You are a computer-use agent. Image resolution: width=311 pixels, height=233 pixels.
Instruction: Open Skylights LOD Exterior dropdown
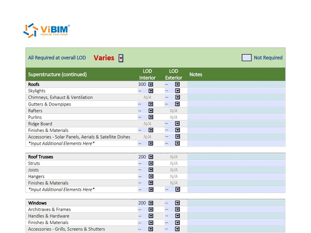pos(177,91)
